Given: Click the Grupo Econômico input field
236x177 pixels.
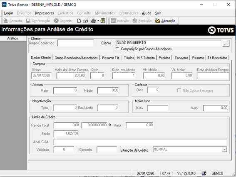Looking at the screenshot, I should click(x=75, y=43).
